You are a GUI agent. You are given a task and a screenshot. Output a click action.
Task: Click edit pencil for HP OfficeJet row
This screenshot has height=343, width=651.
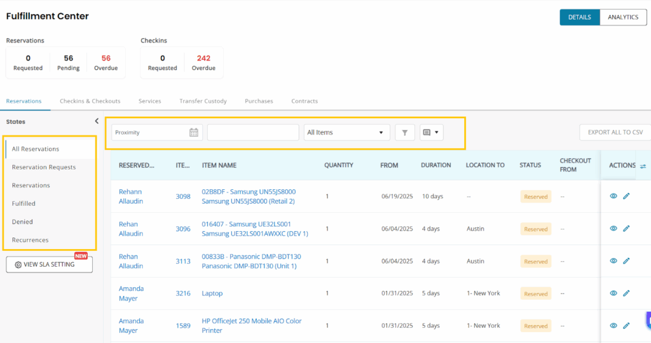(x=626, y=326)
